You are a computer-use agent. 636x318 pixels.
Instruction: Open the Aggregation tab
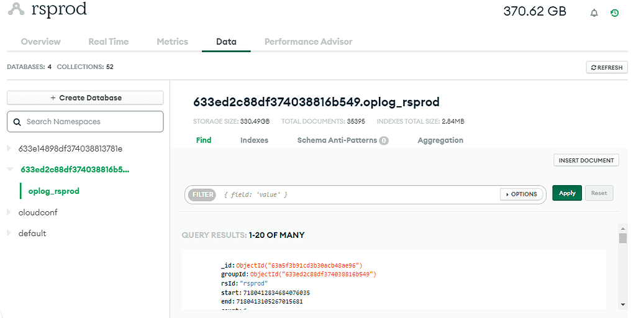pyautogui.click(x=440, y=140)
